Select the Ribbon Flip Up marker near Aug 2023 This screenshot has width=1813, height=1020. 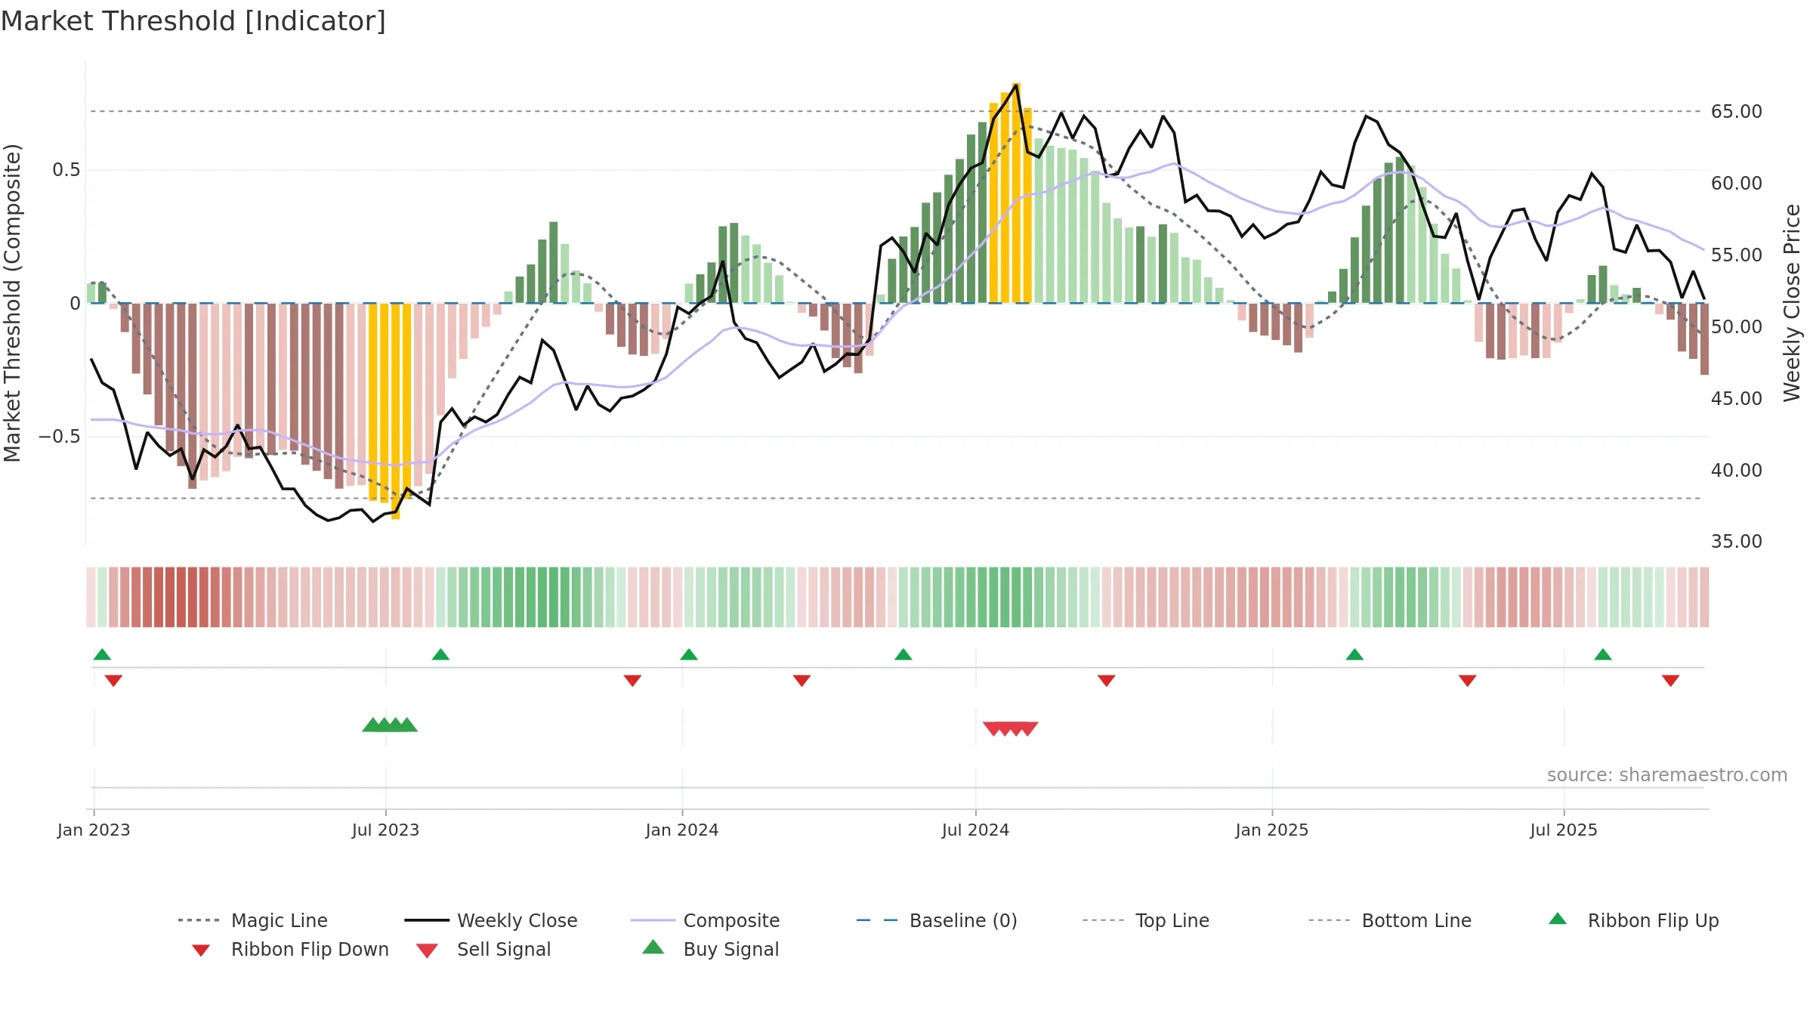[440, 654]
